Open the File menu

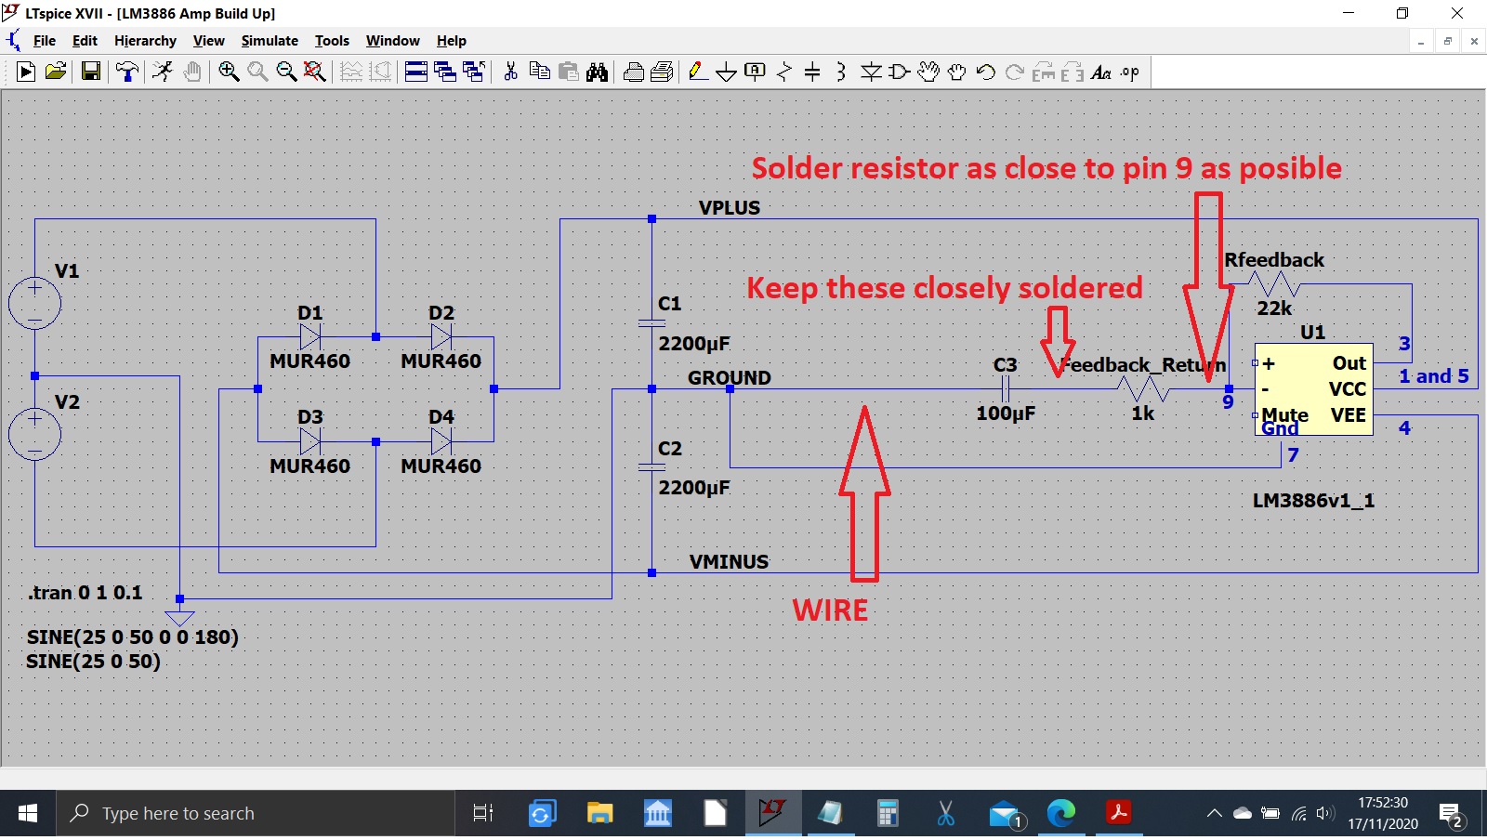pyautogui.click(x=45, y=41)
